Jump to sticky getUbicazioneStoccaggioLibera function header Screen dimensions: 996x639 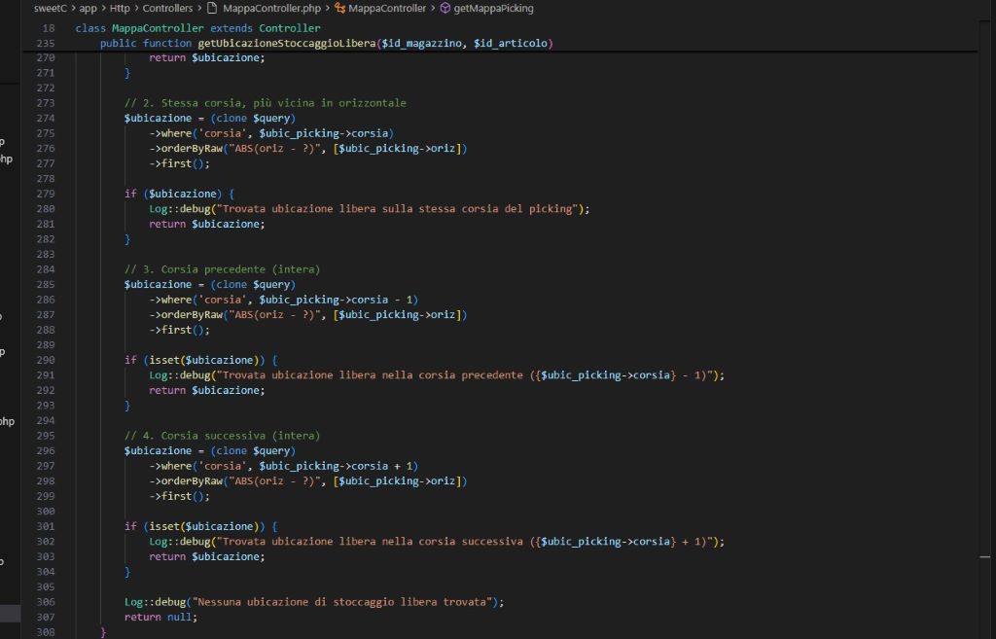click(326, 44)
